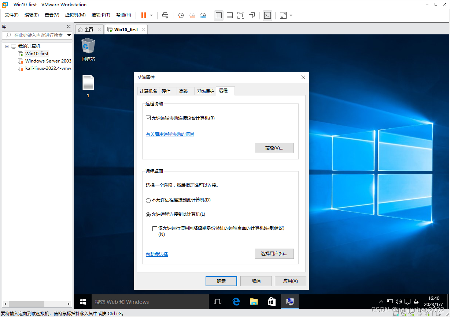This screenshot has height=317, width=450.
Task: Take a snapshot of this virtual machine
Action: click(181, 15)
